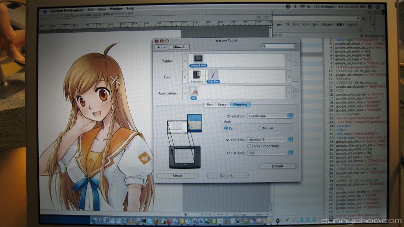Image resolution: width=404 pixels, height=227 pixels.
Task: Enable Force Proportions checkbox
Action: coord(249,146)
